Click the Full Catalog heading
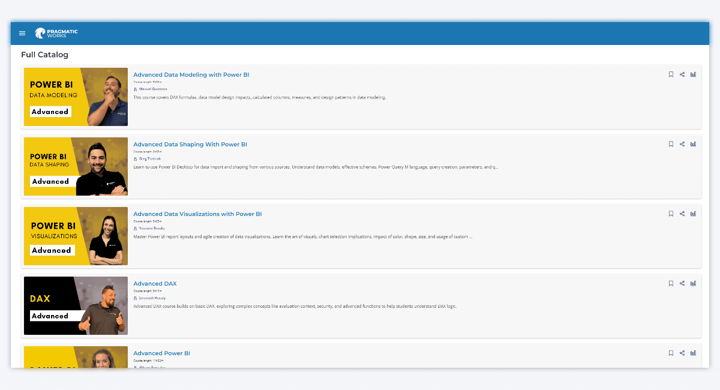This screenshot has width=720, height=390. click(45, 55)
